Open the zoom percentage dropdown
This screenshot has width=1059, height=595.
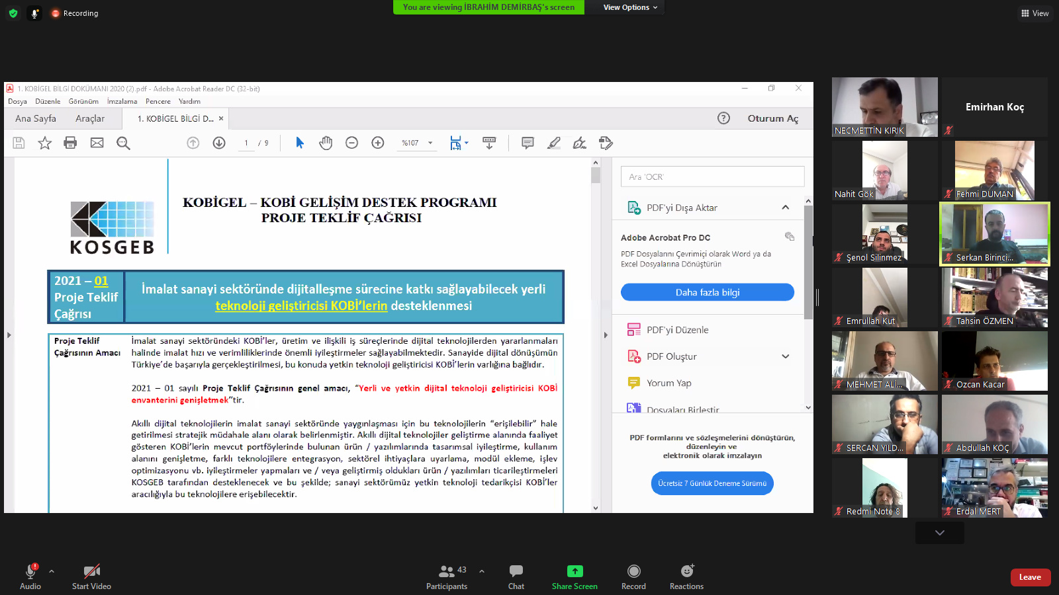tap(430, 143)
